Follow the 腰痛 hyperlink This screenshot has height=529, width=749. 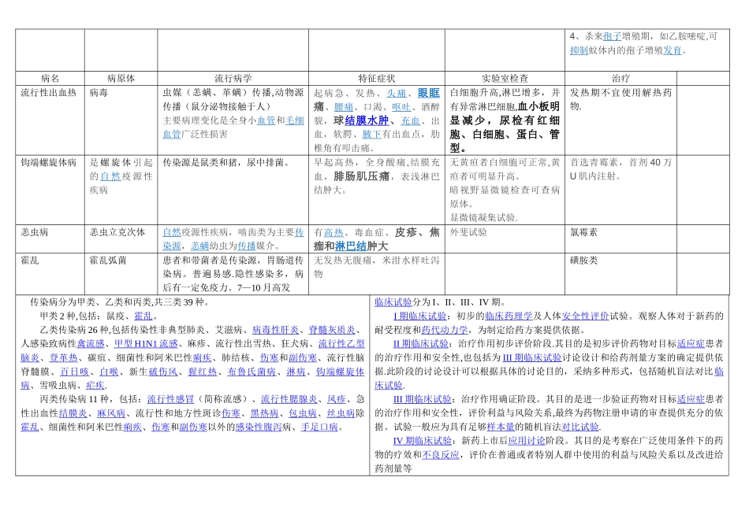(344, 107)
